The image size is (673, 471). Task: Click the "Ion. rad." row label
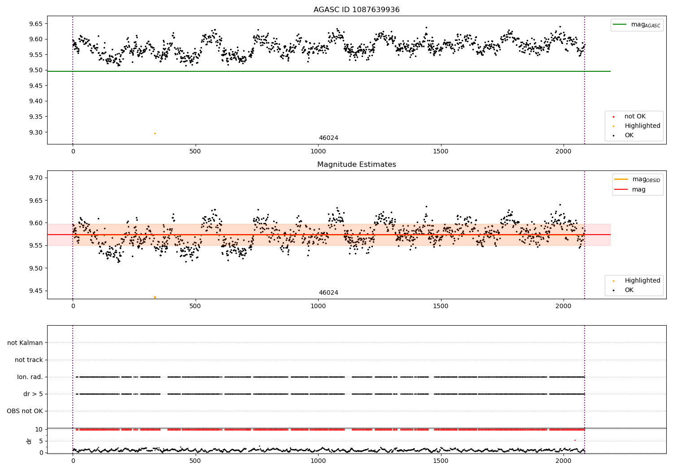click(x=30, y=377)
